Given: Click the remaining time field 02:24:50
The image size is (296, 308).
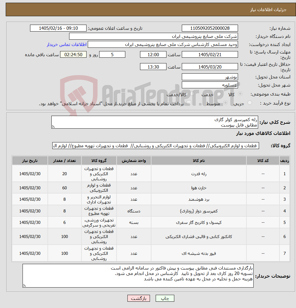Looking at the screenshot, I should point(73,54).
